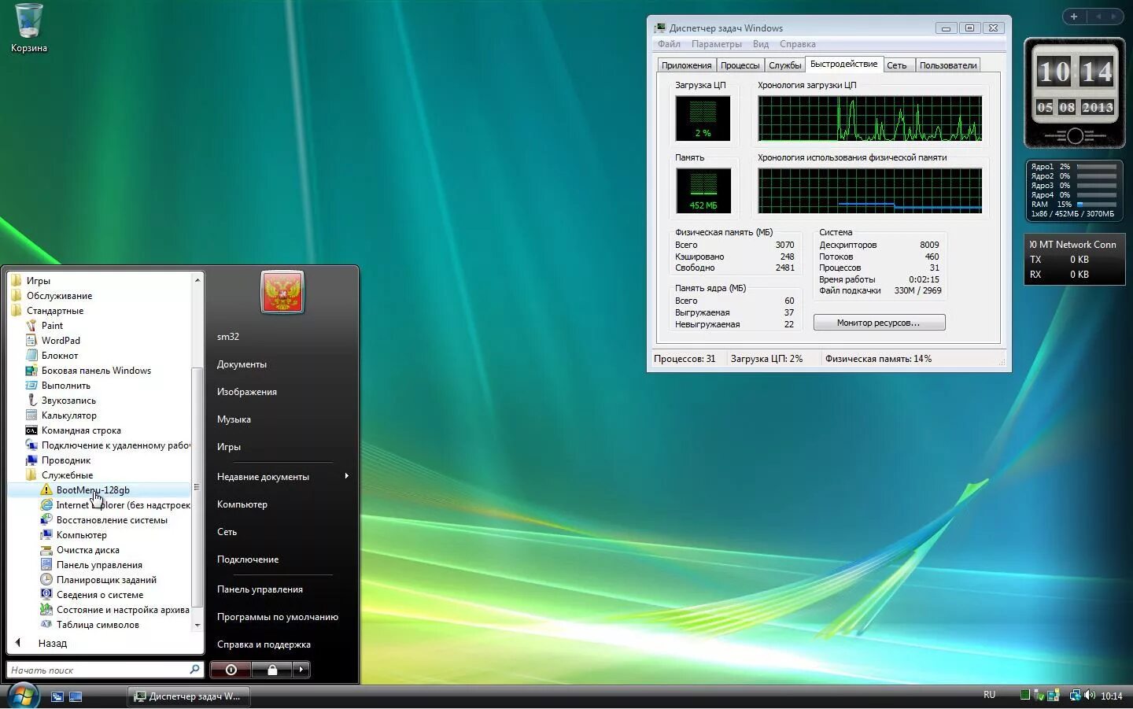The width and height of the screenshot is (1133, 709).
Task: Click the programs list scrollbar down arrow
Action: 197,626
